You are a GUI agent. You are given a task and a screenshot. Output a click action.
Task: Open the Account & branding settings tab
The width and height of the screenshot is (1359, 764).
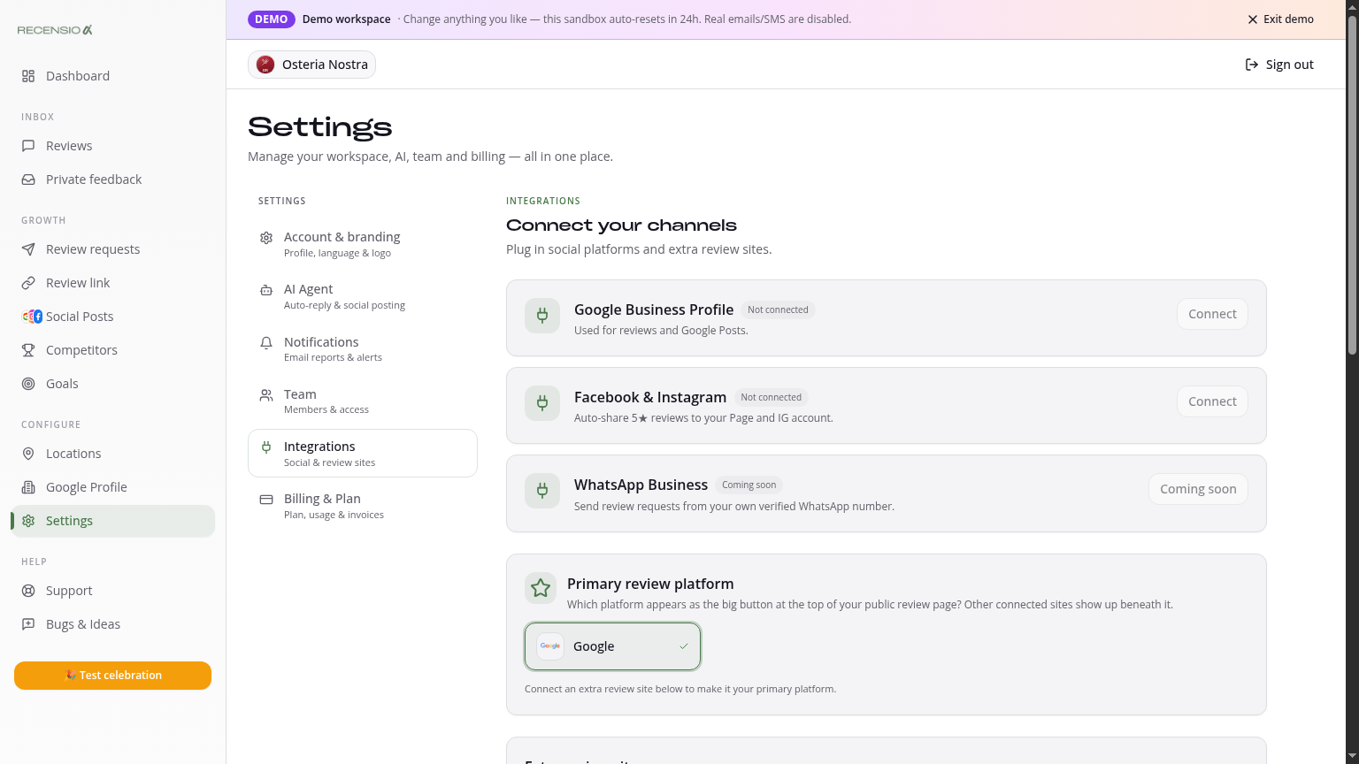point(363,244)
